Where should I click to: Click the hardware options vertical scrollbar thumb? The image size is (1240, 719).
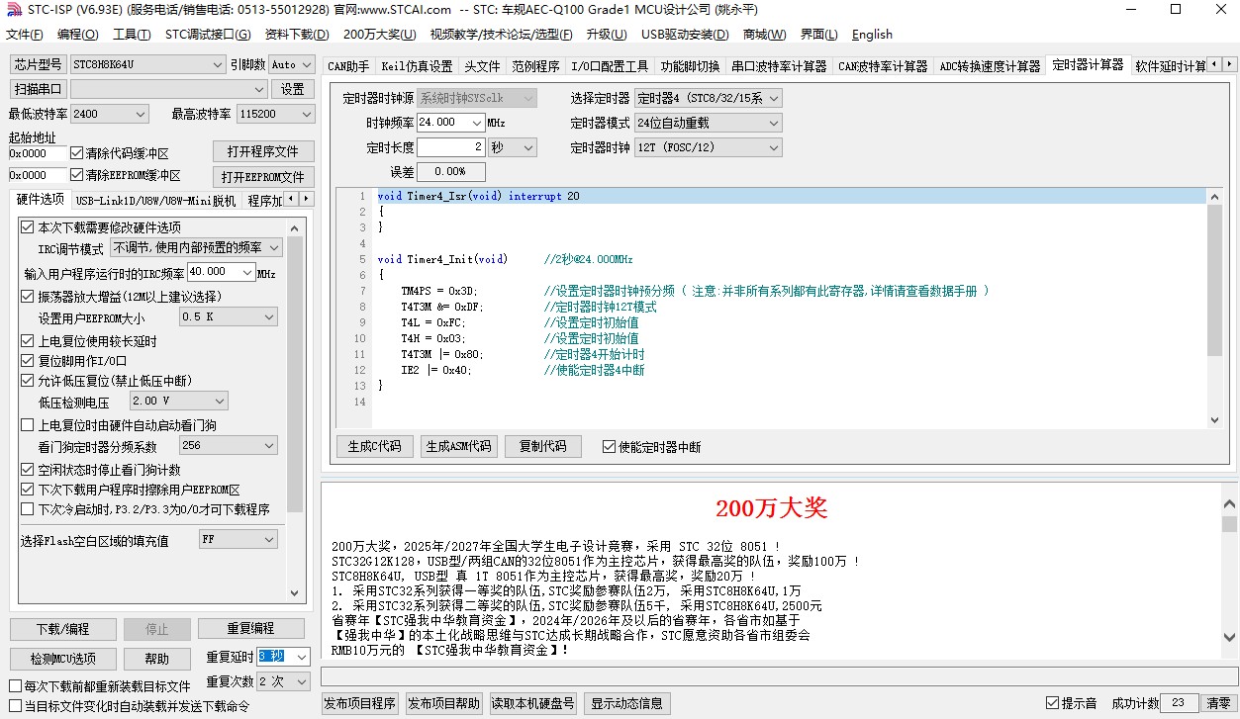click(x=294, y=374)
